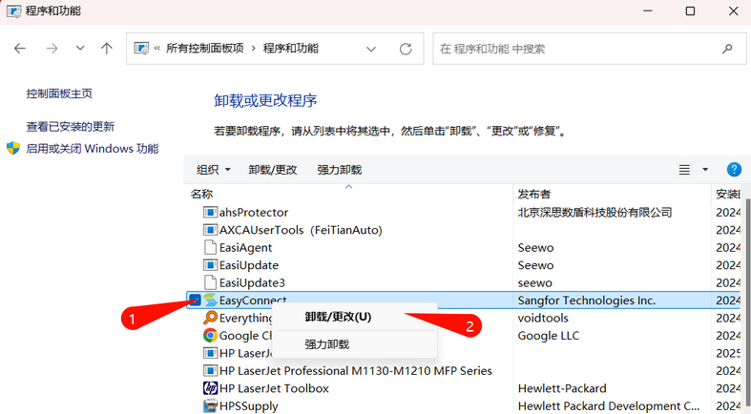Open help with the question mark icon
751x414 pixels.
734,170
